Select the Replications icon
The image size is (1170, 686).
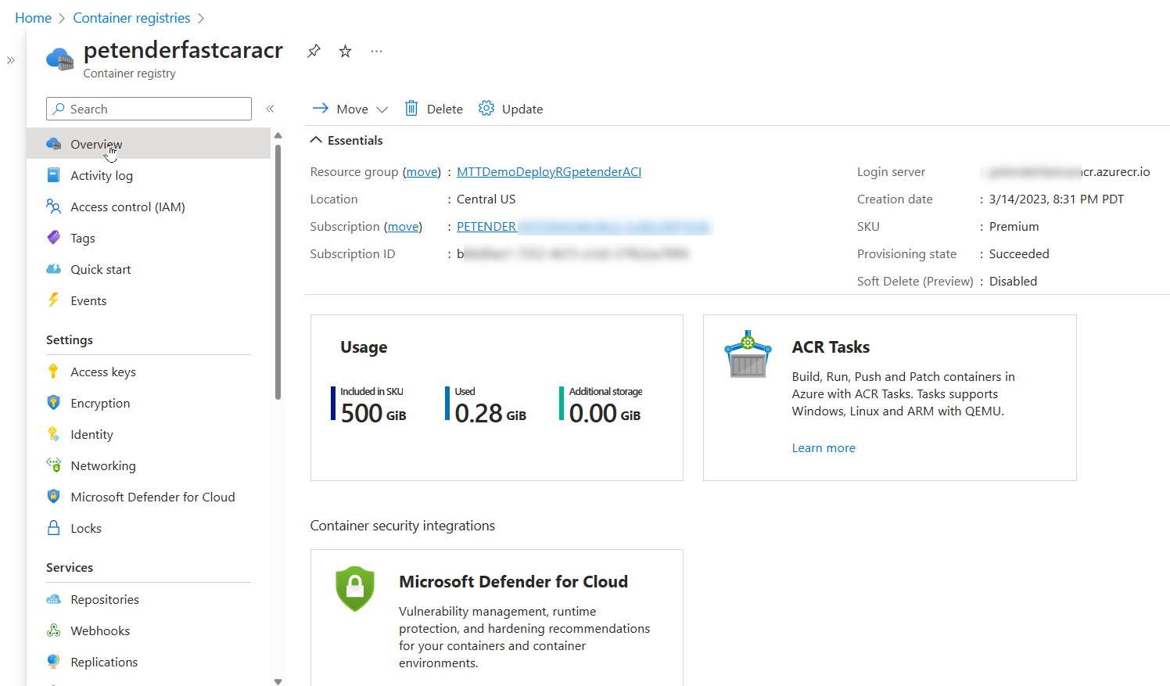pyautogui.click(x=53, y=662)
